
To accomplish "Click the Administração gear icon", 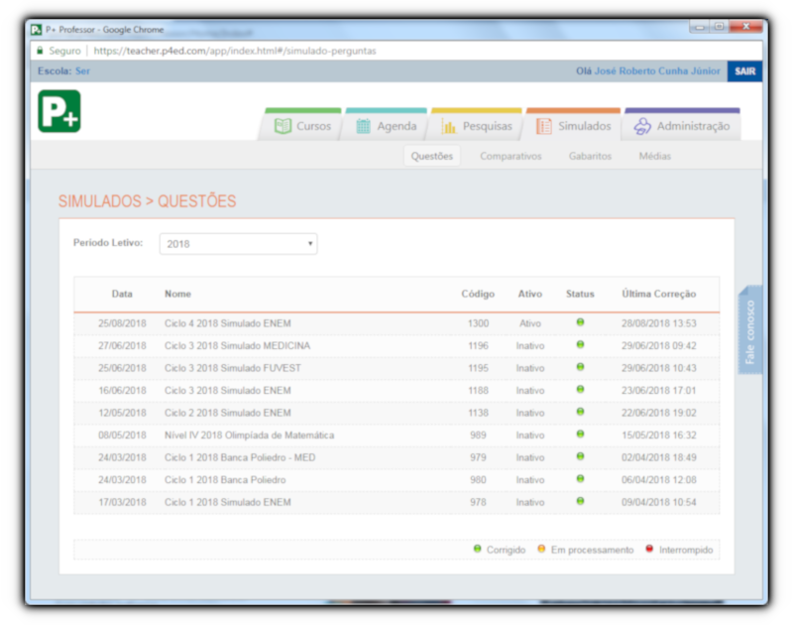I will tap(642, 126).
